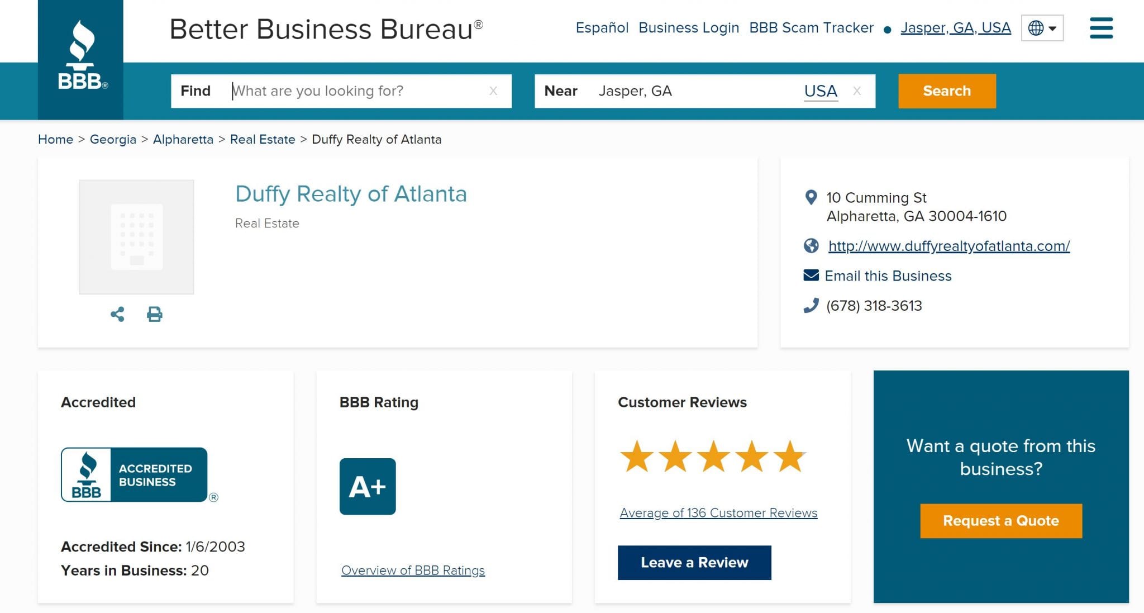Open BBB Scam Tracker link
This screenshot has height=613, width=1144.
[811, 28]
